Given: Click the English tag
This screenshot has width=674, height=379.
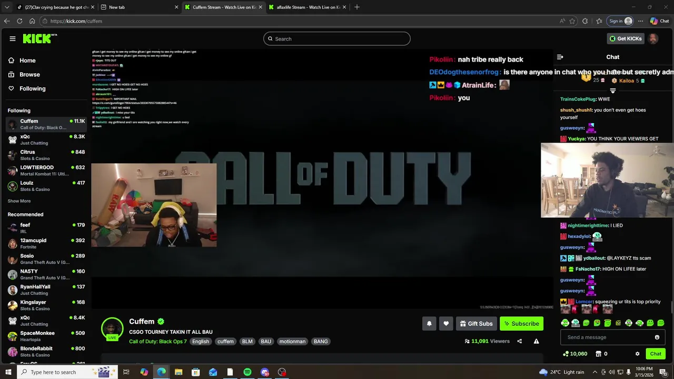Looking at the screenshot, I should [201, 341].
